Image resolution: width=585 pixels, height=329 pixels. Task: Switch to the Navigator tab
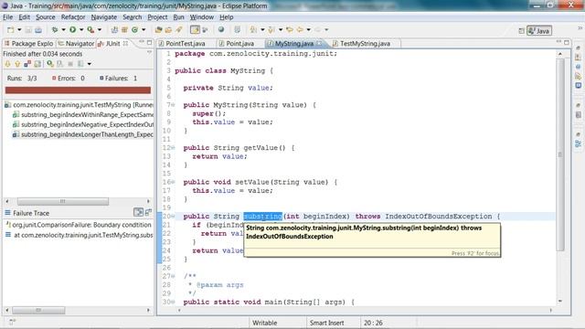point(77,44)
